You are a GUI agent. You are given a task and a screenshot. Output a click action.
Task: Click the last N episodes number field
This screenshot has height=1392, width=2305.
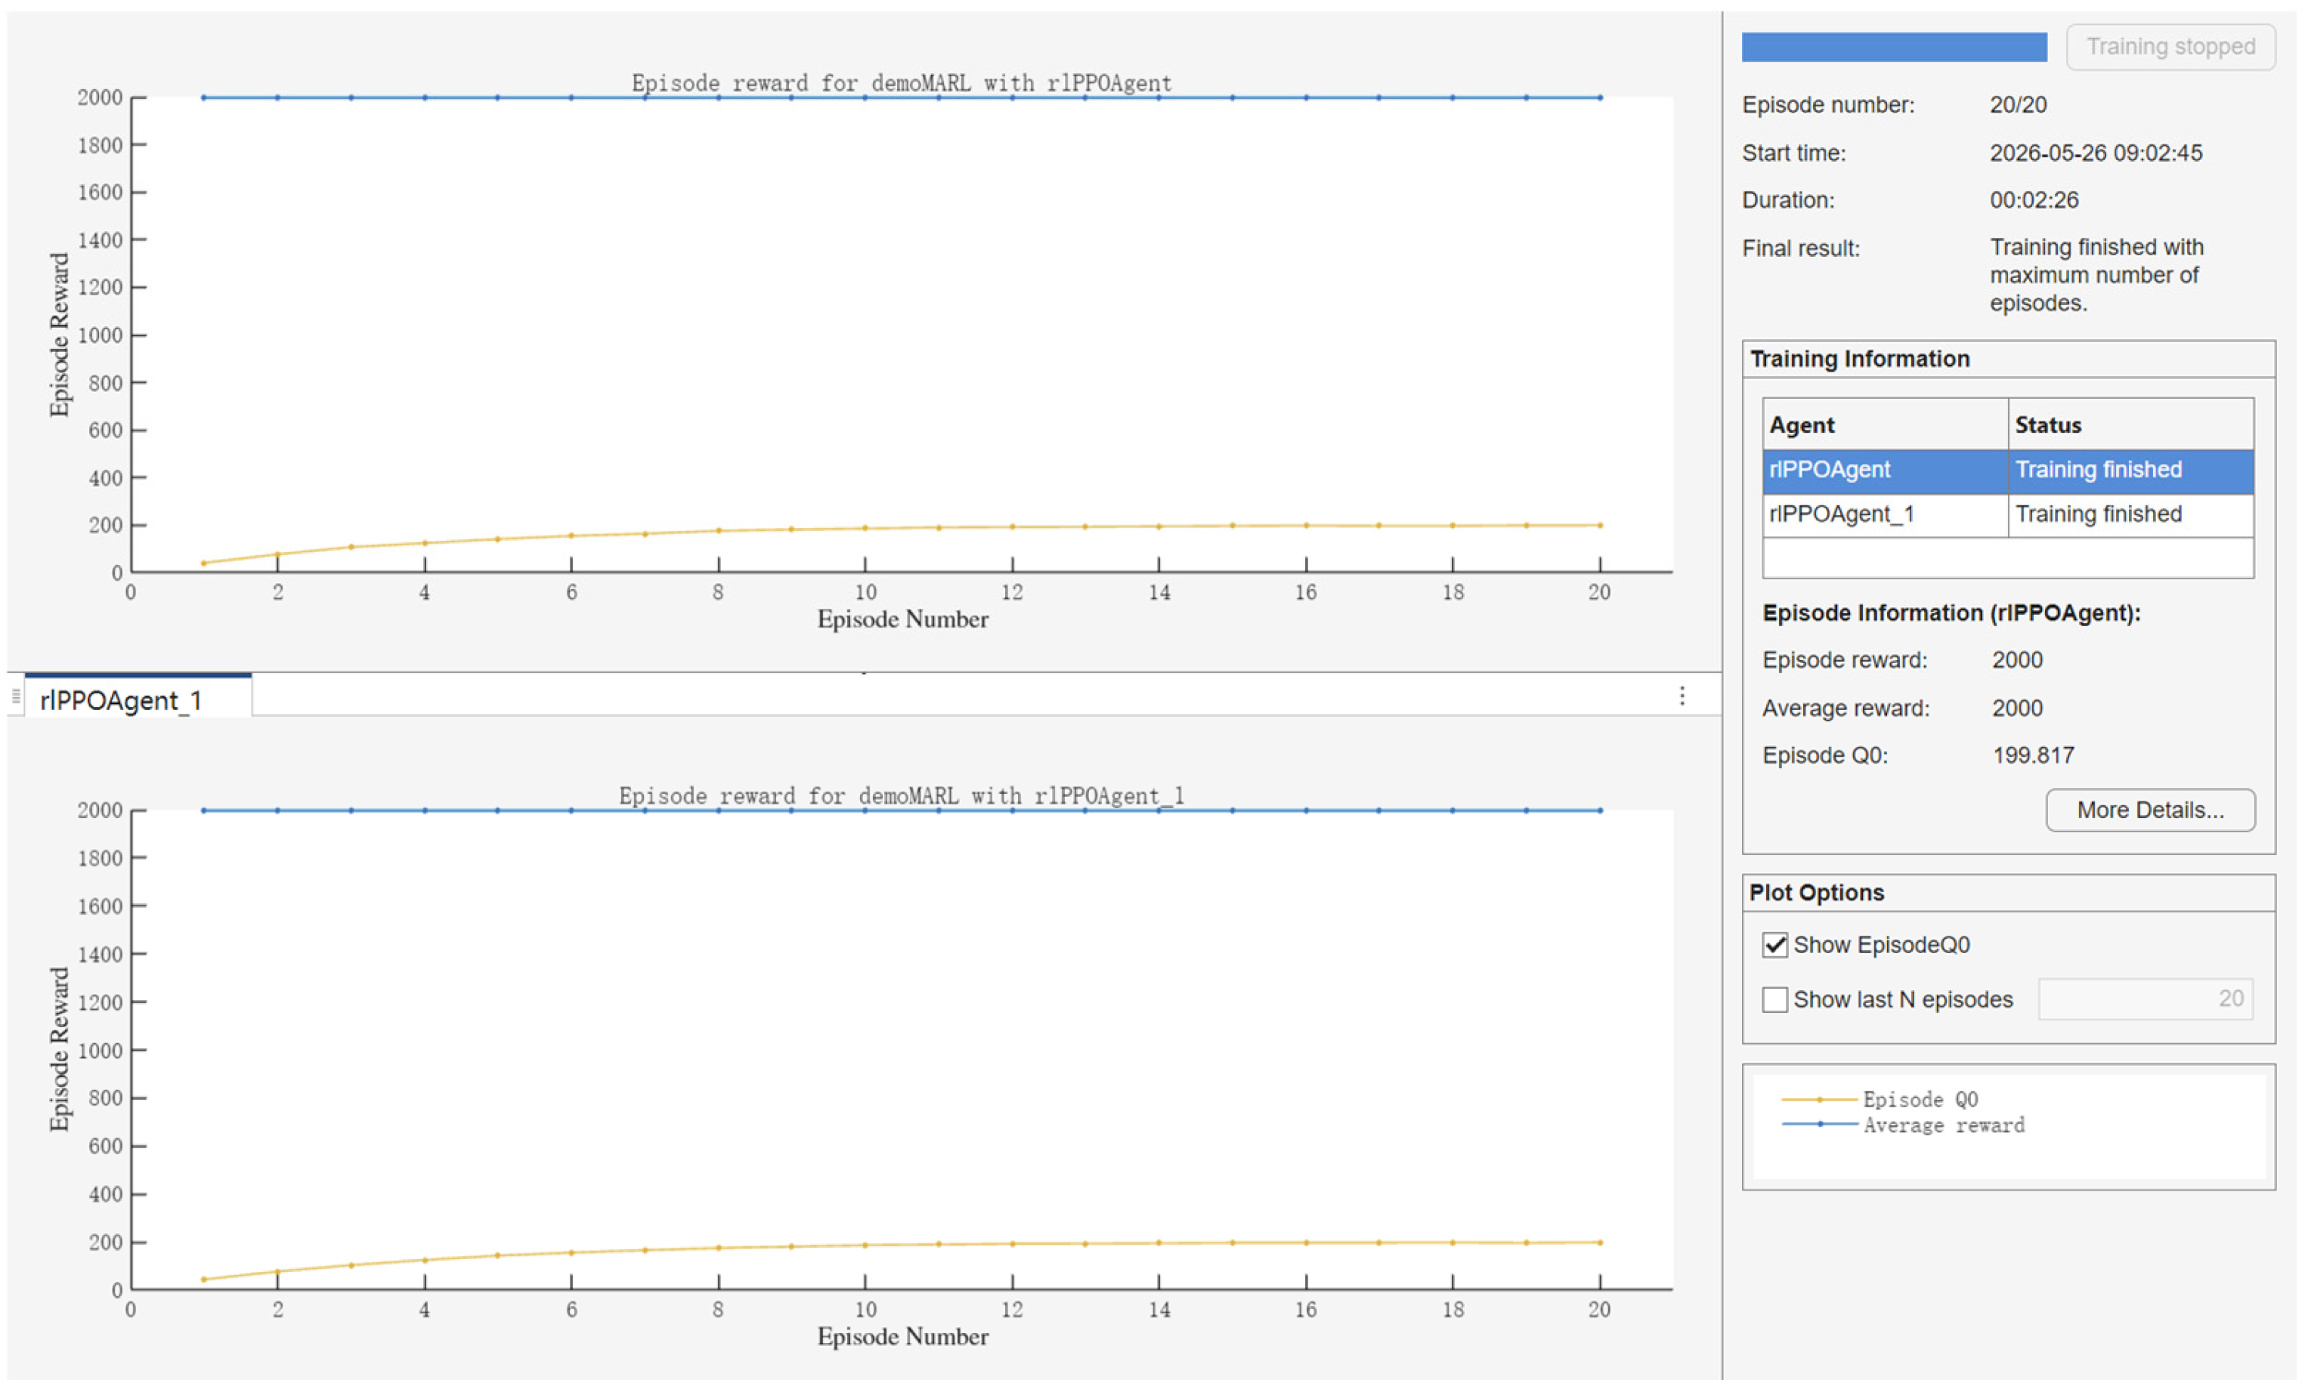pyautogui.click(x=2145, y=999)
